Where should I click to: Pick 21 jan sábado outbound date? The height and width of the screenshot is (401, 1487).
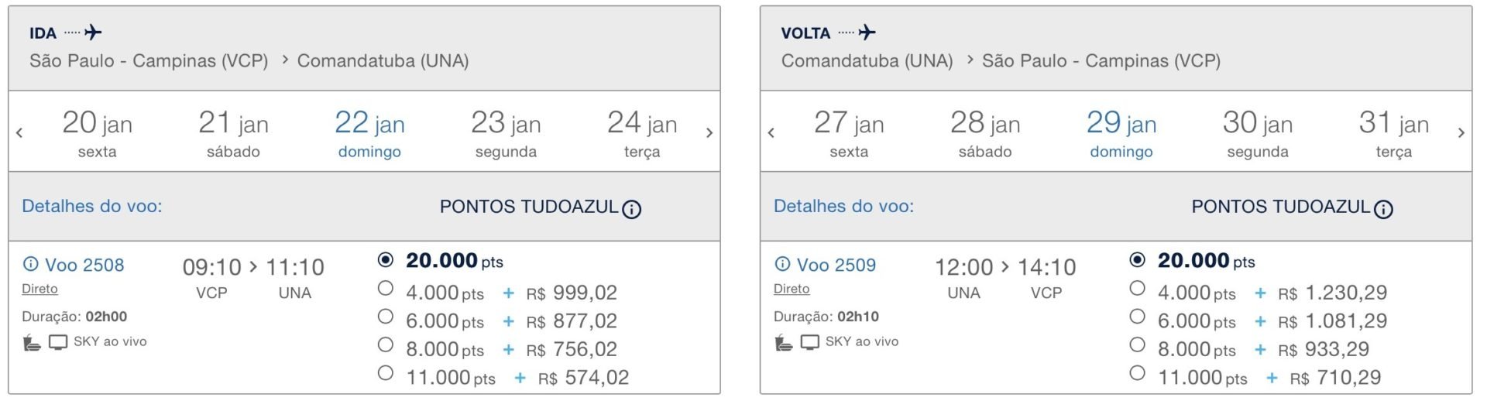233,133
